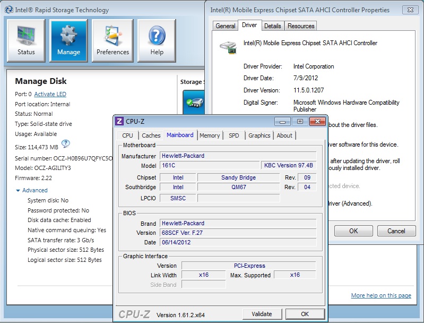The image size is (424, 323).
Task: Select the Mainboard tab in CPU-Z
Action: pos(180,135)
